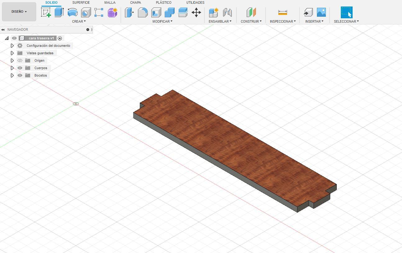
Task: Expand the Origen node
Action: pos(12,60)
